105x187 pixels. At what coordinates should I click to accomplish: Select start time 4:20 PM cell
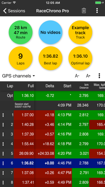pyautogui.click(x=63, y=154)
